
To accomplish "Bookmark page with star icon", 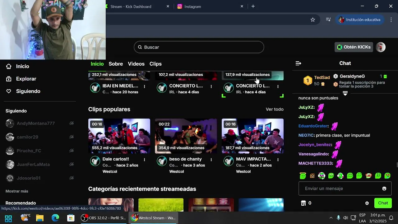I will [313, 20].
